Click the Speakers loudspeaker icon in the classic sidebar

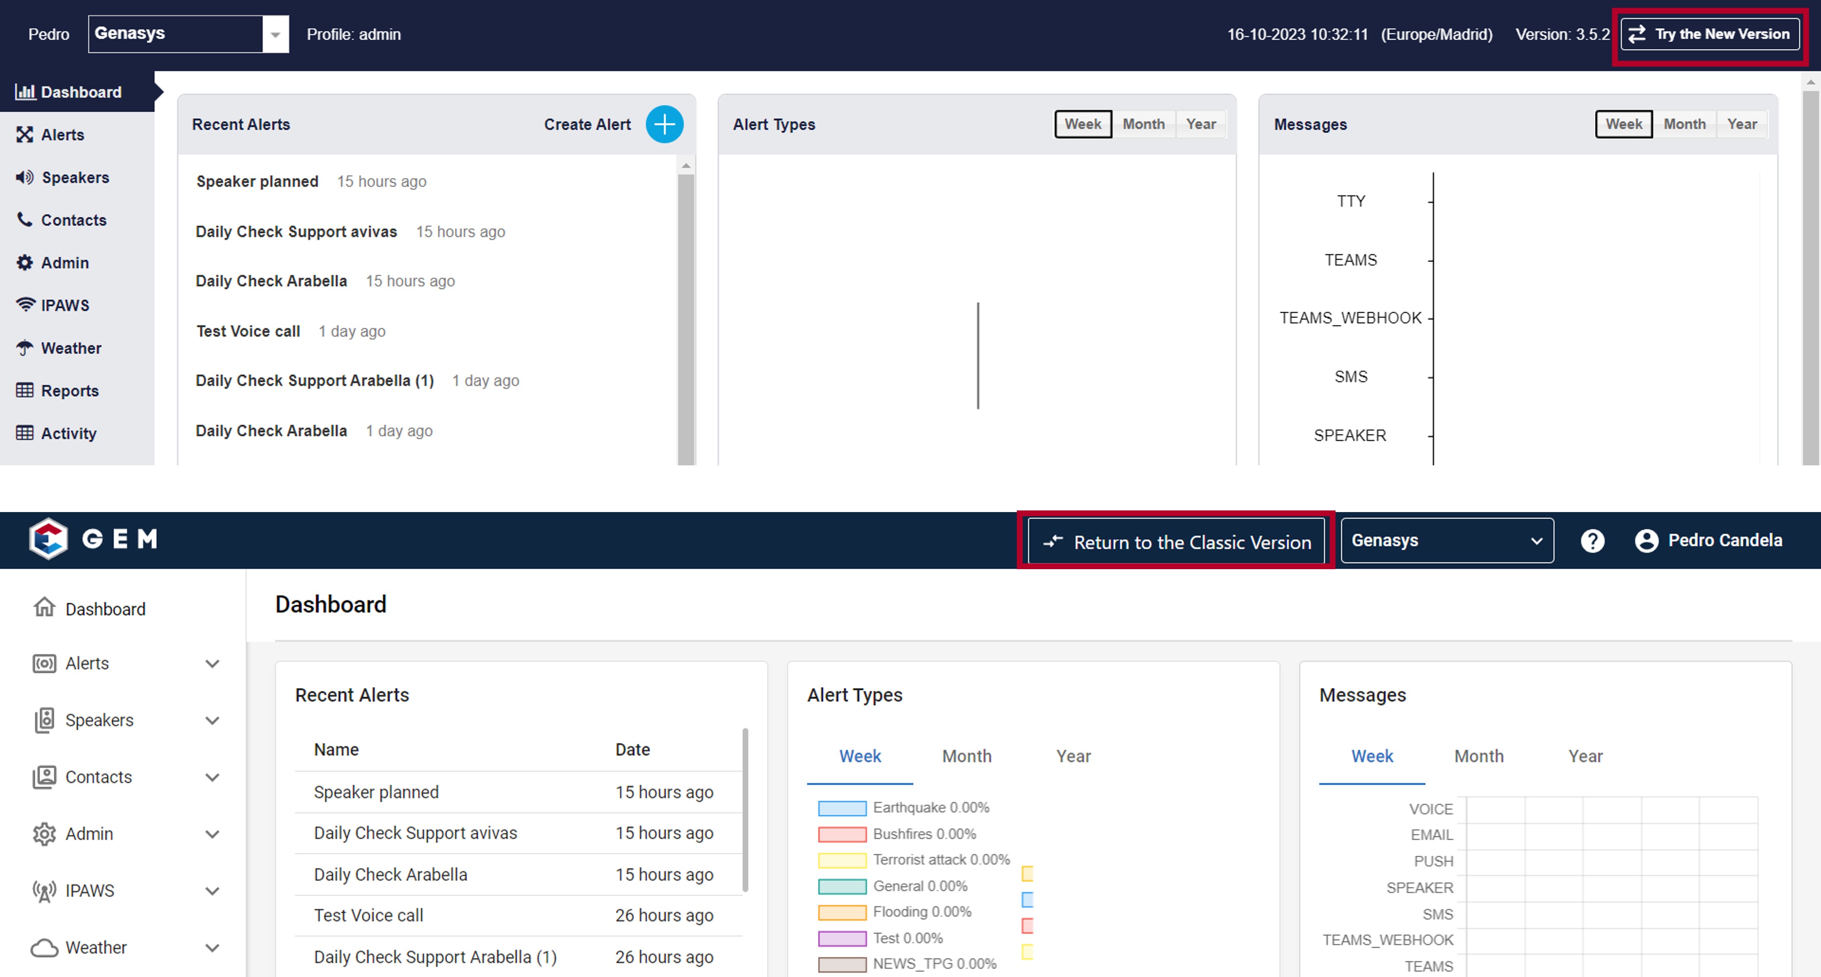(x=25, y=177)
